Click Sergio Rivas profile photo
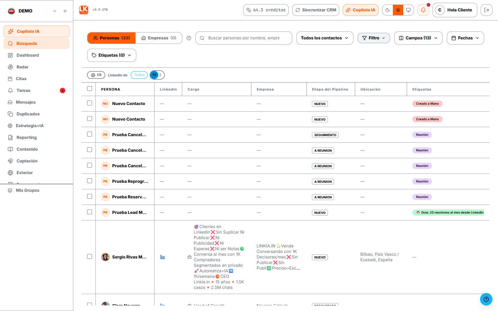The height and width of the screenshot is (311, 498). 105,257
